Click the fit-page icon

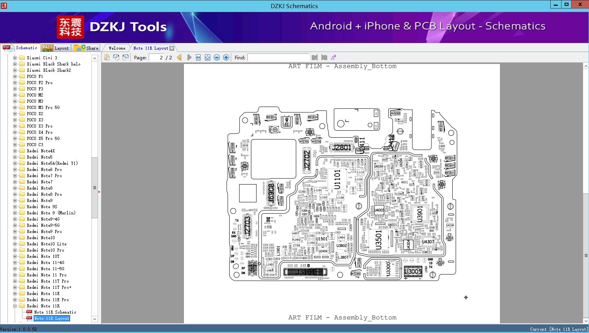tap(208, 57)
